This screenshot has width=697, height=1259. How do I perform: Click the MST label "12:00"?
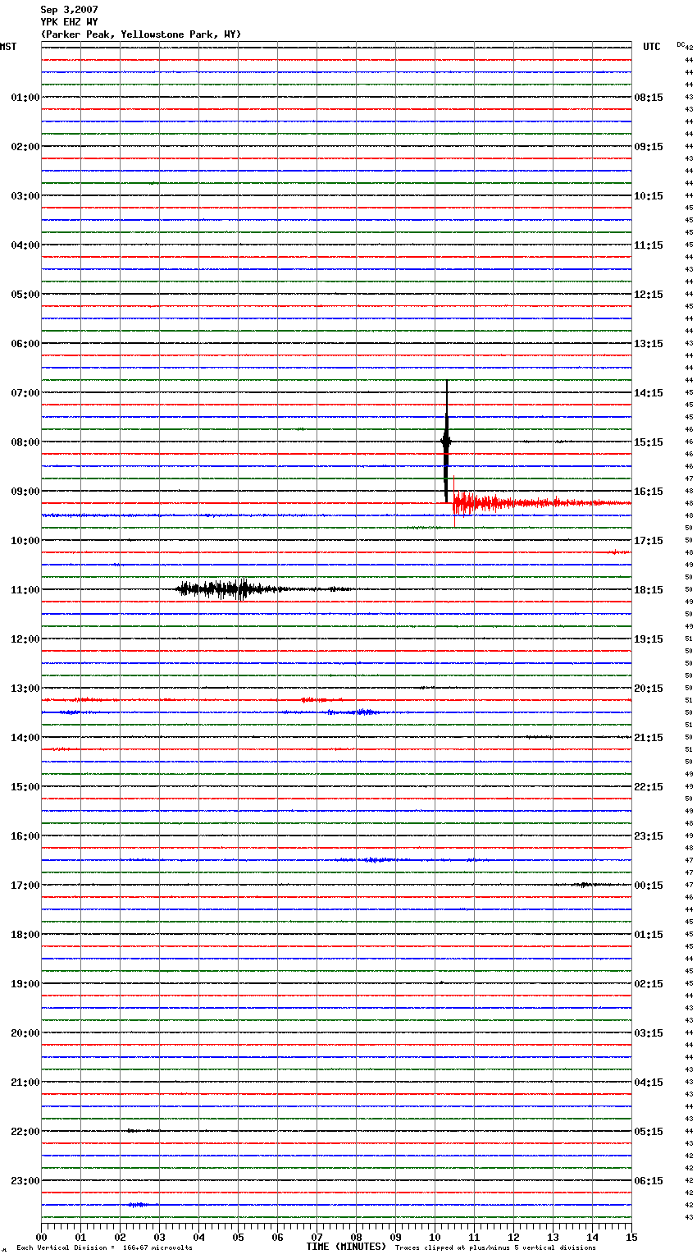(x=25, y=639)
